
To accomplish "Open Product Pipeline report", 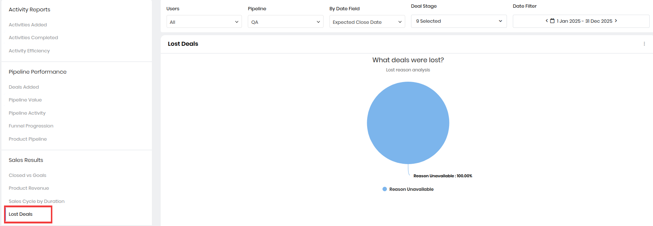I will click(x=28, y=139).
